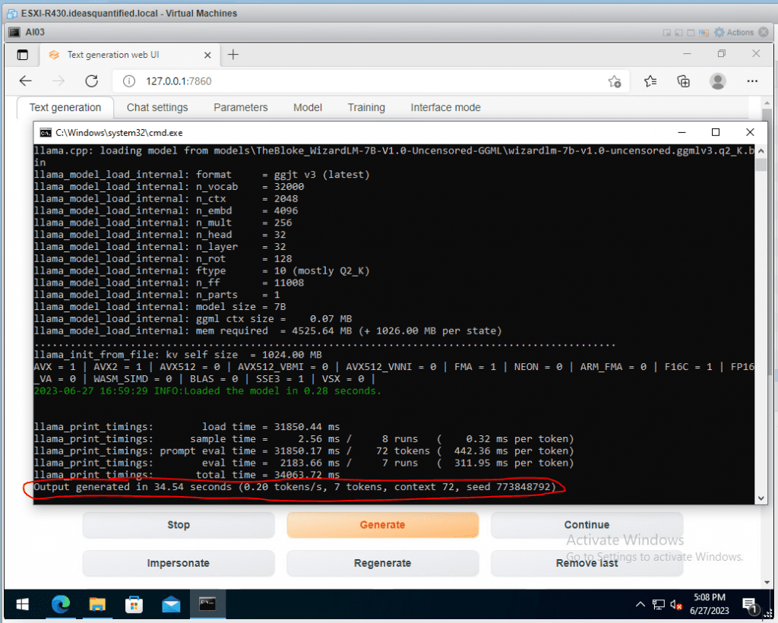Select the 'n_ctx = 2048' console line
This screenshot has width=778, height=623.
[166, 199]
